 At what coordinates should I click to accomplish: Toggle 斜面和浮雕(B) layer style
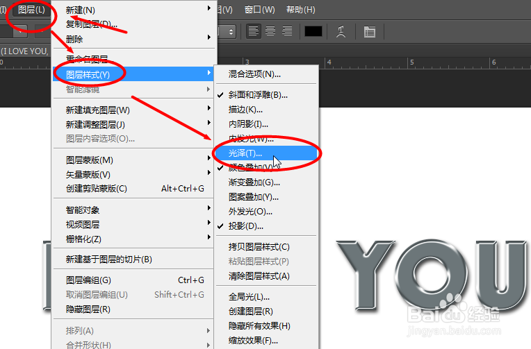pyautogui.click(x=266, y=95)
